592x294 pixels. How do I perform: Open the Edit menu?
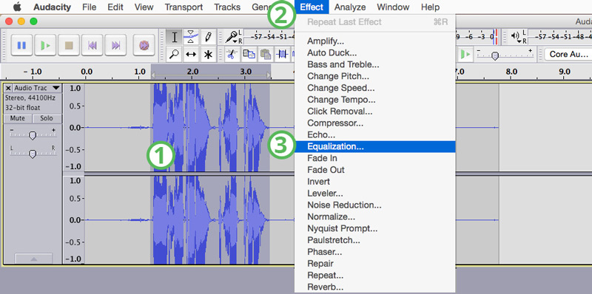click(115, 7)
